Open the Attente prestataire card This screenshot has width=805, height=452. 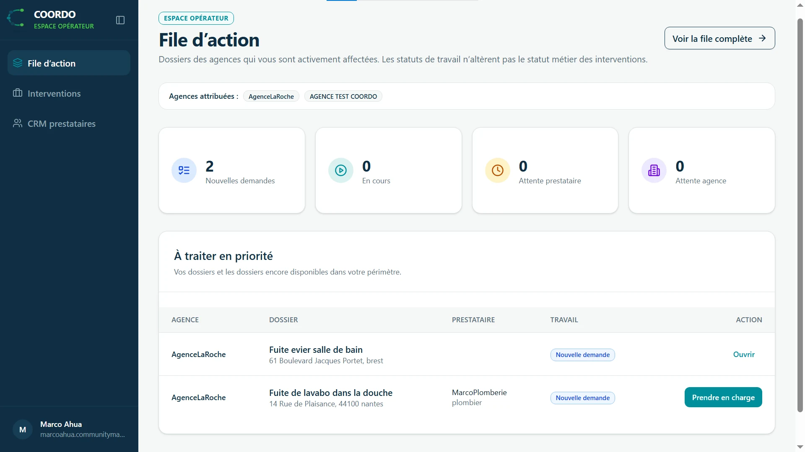coord(545,170)
